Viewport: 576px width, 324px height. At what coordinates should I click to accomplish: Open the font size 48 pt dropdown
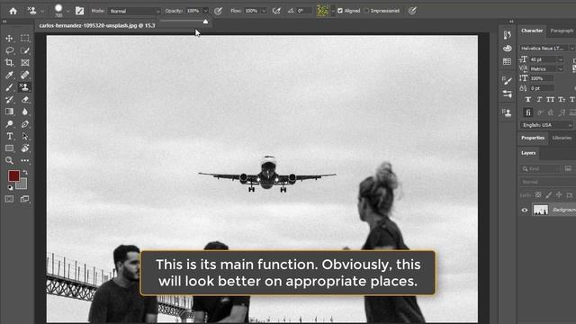(x=561, y=59)
